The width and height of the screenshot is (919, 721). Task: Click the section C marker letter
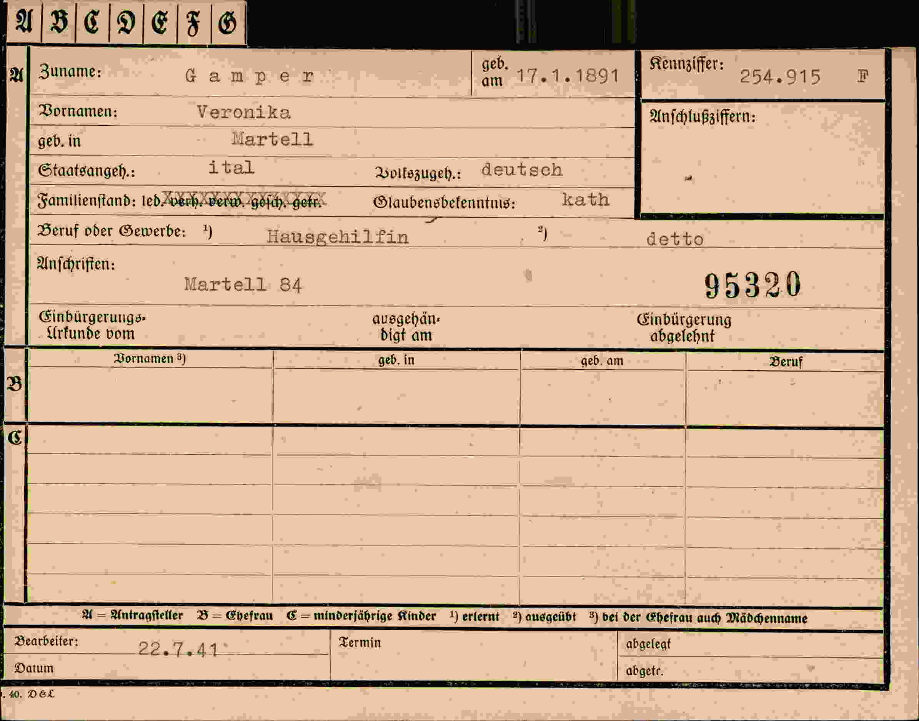[15, 438]
